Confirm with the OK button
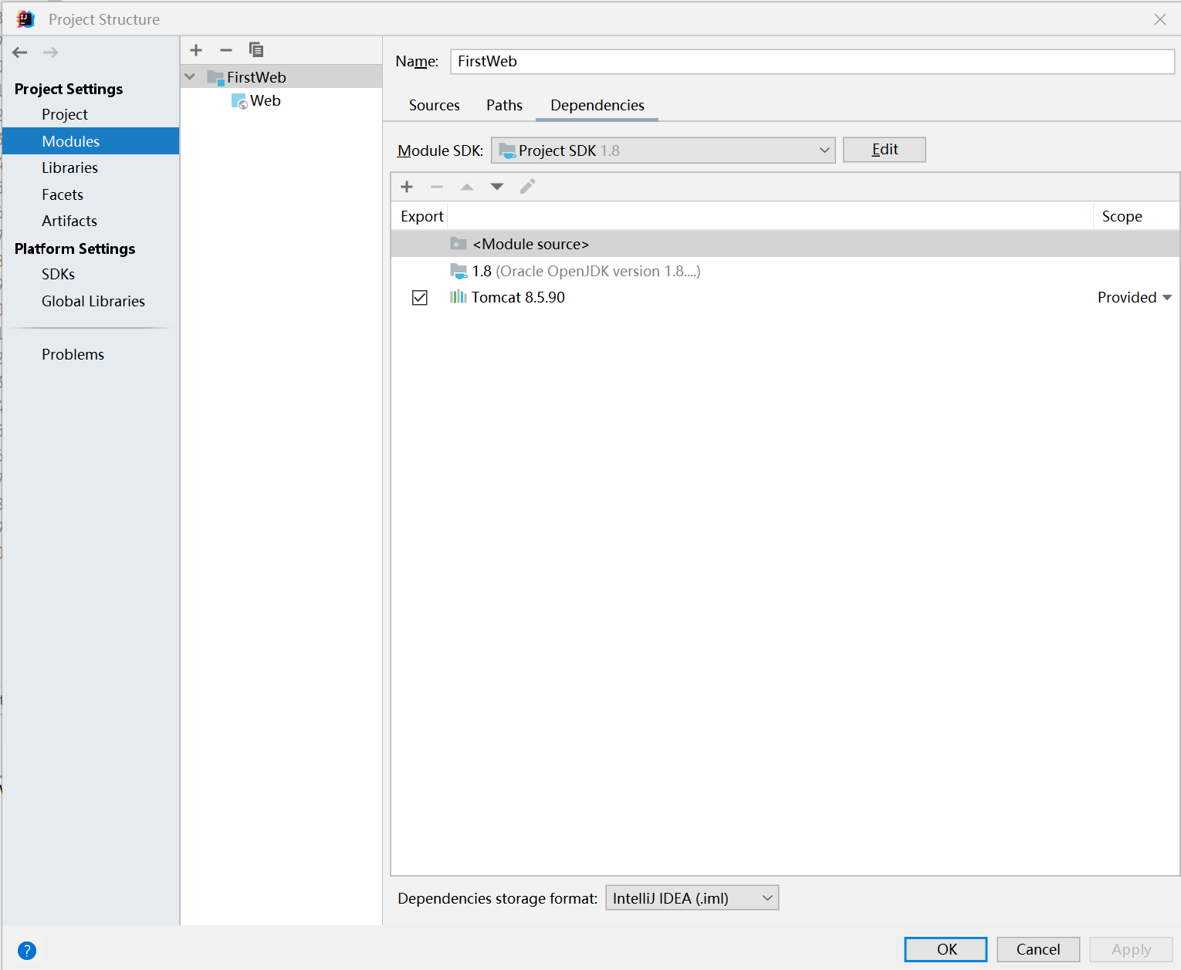The width and height of the screenshot is (1181, 970). (946, 949)
